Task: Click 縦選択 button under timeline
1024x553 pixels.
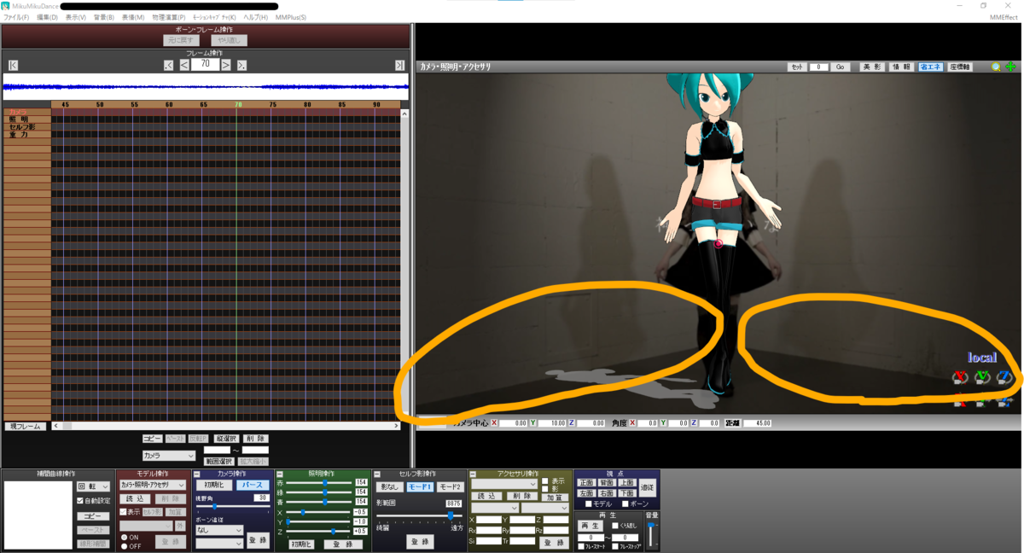Action: click(x=224, y=438)
